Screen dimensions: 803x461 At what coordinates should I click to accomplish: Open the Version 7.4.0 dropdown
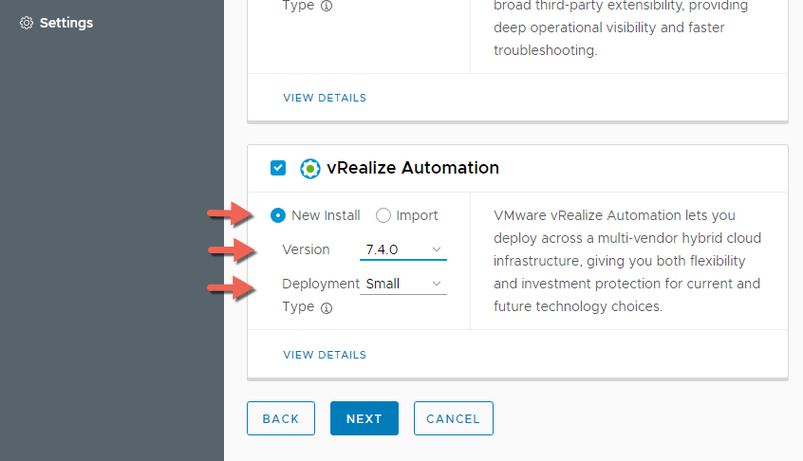click(x=403, y=249)
